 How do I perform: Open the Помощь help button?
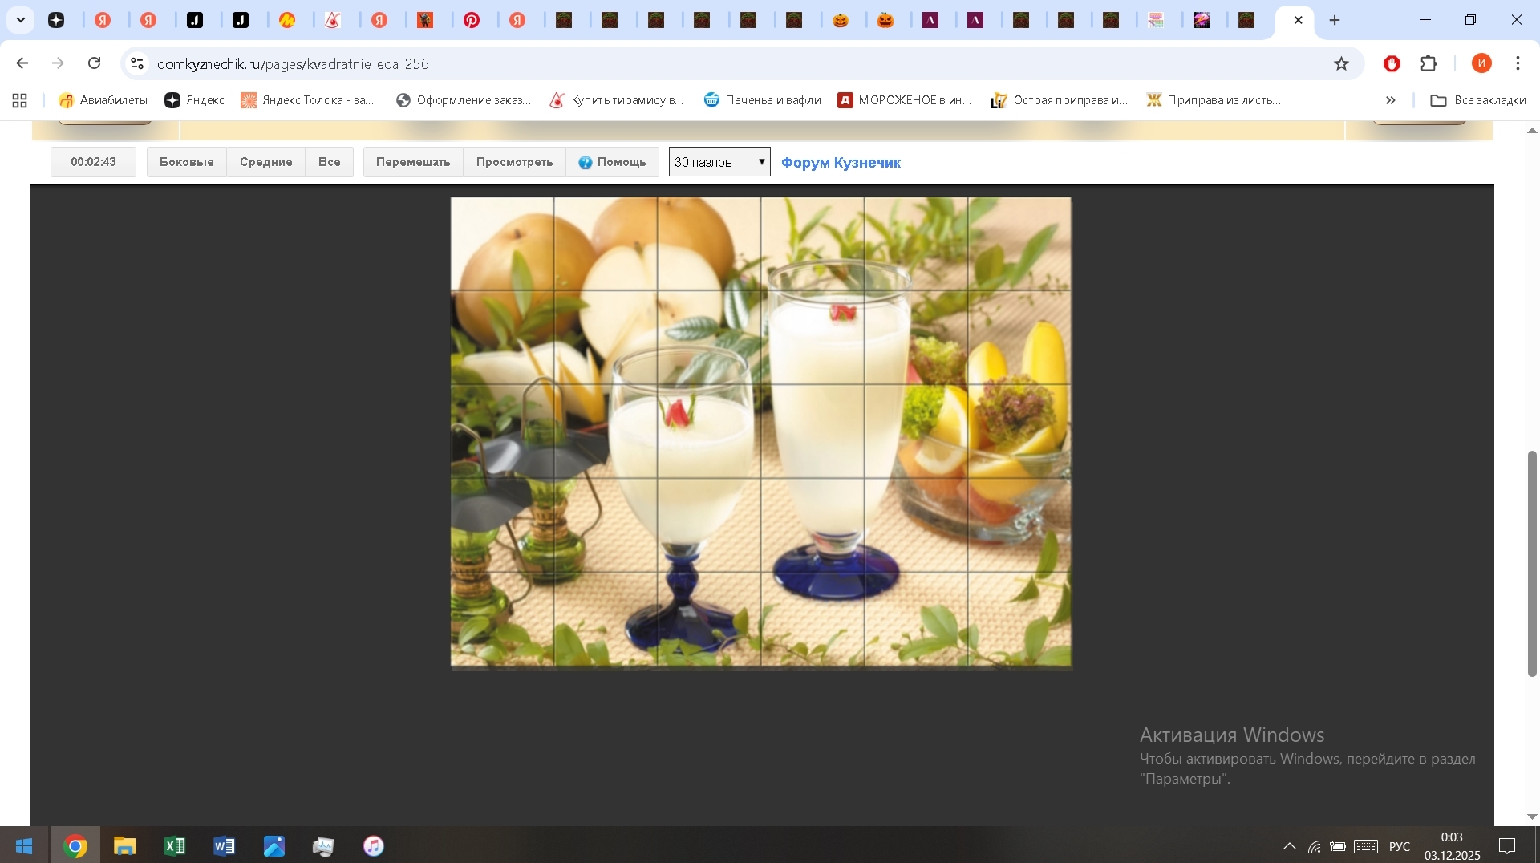(x=613, y=162)
